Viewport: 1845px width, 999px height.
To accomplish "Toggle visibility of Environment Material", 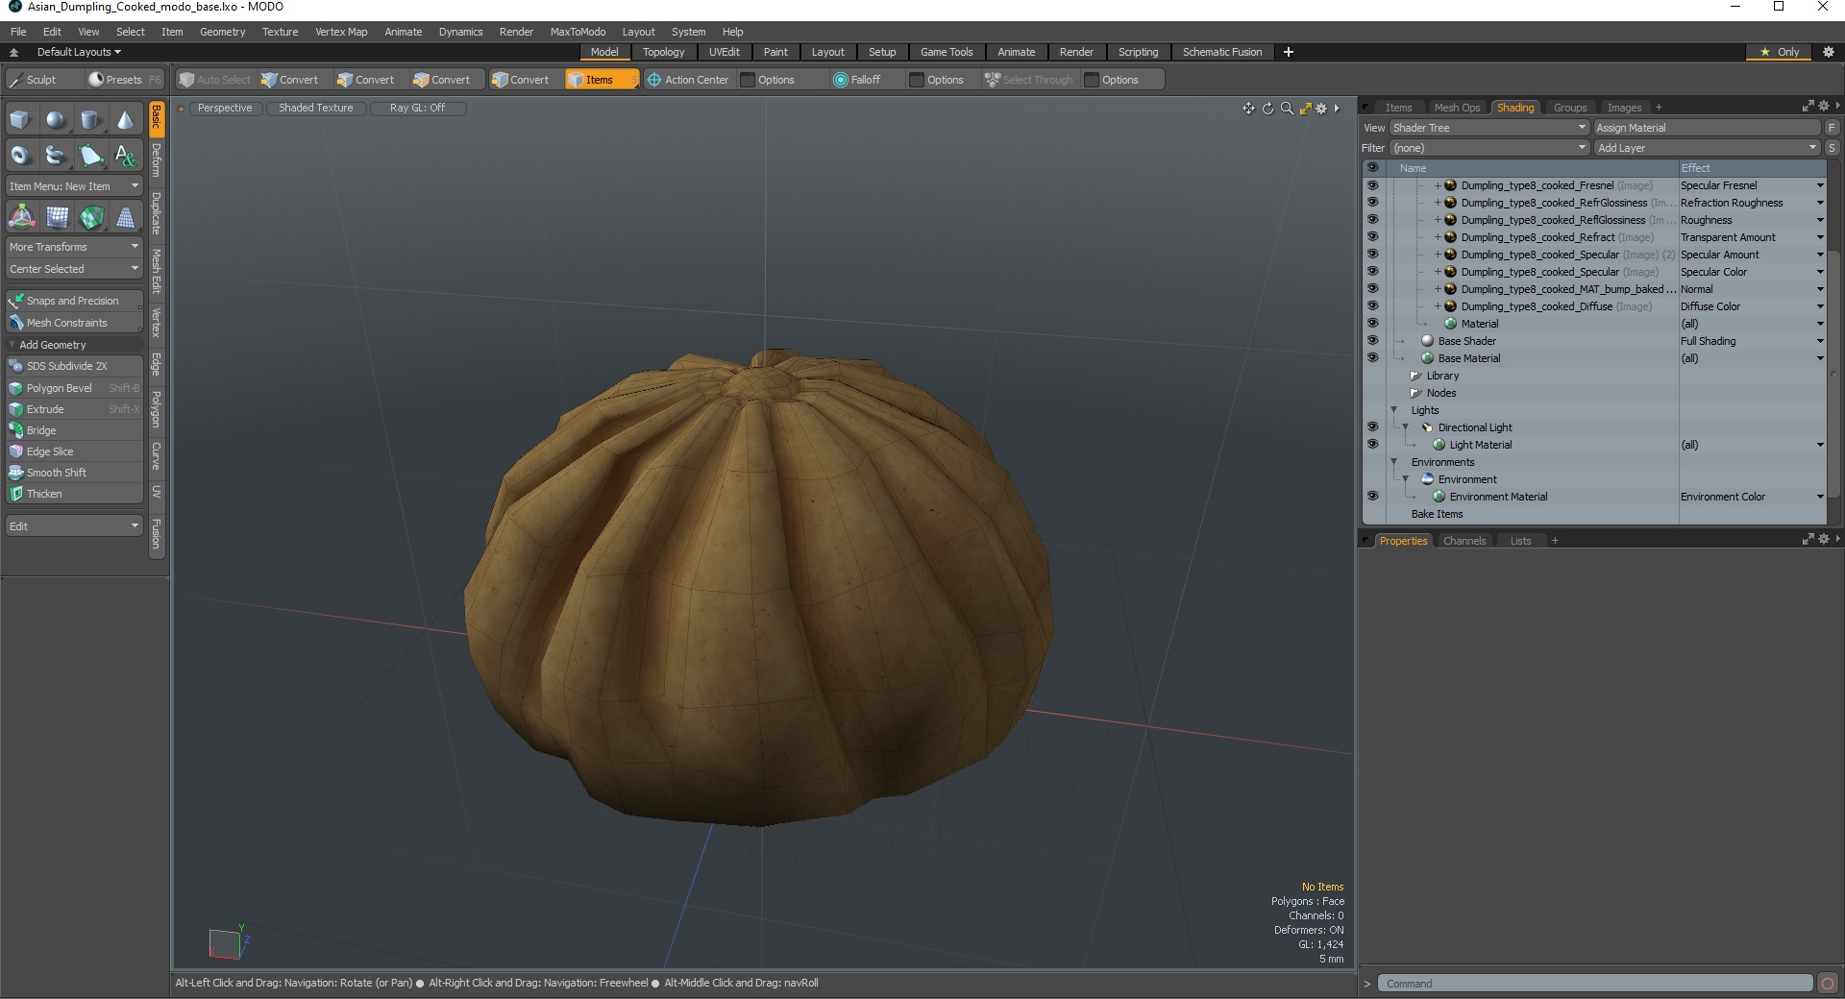I will [1372, 497].
